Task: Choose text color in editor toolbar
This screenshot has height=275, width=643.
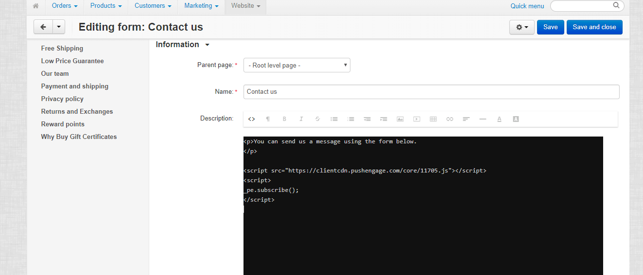Action: coord(499,119)
